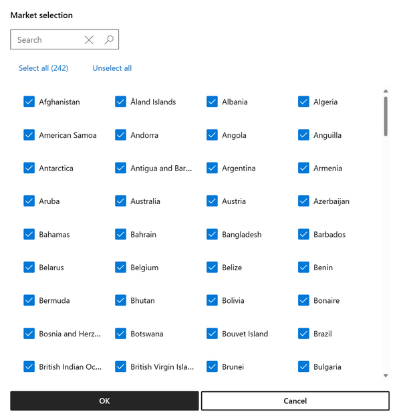Uncheck the Bahrain checkbox
401x420 pixels.
click(x=120, y=234)
